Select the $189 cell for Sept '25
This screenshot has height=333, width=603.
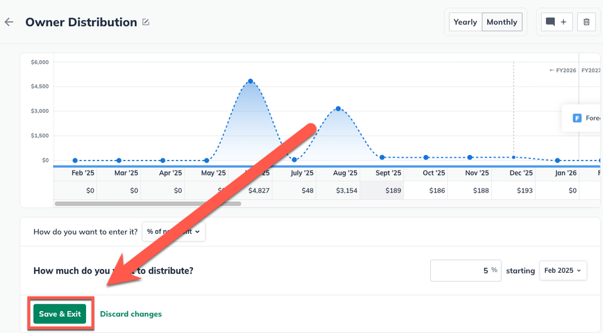coord(382,190)
